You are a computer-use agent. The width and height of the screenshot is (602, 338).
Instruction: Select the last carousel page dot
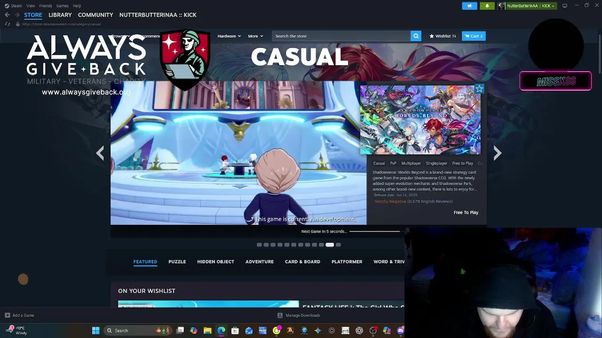point(338,245)
